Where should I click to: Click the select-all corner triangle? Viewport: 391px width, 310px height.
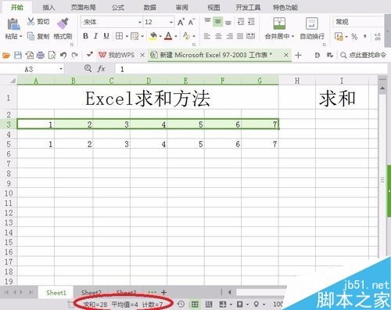(x=13, y=81)
